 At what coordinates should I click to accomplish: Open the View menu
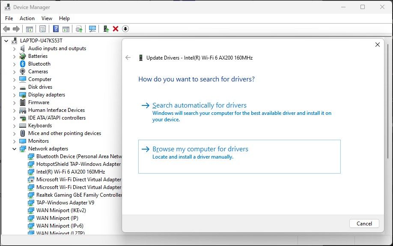tap(47, 18)
